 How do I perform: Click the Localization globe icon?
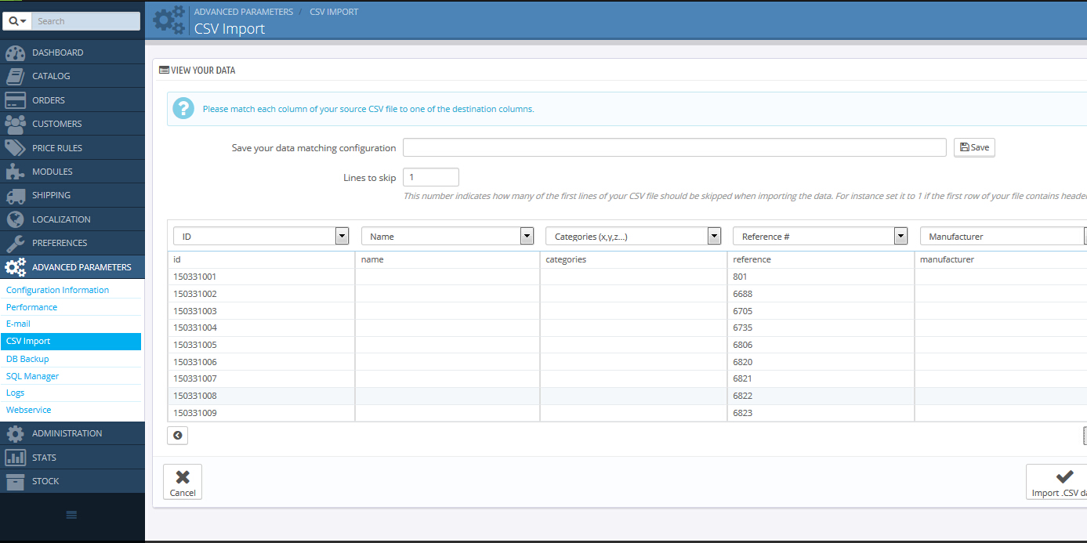coord(15,219)
